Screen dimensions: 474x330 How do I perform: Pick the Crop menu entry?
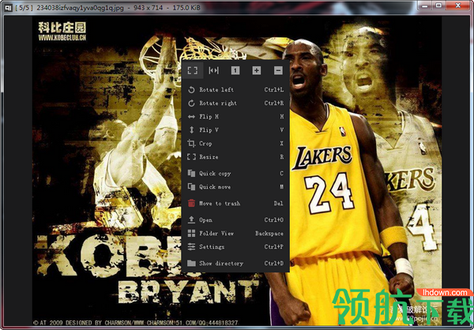(235, 143)
